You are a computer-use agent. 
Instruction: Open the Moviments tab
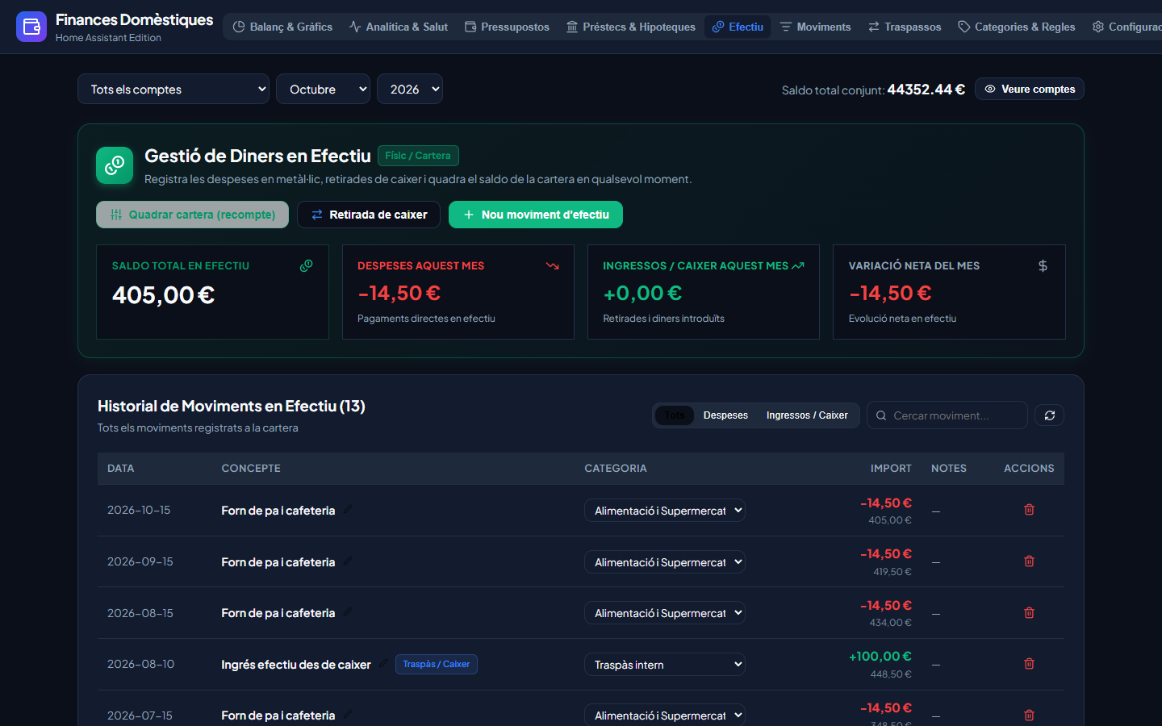[x=815, y=27]
